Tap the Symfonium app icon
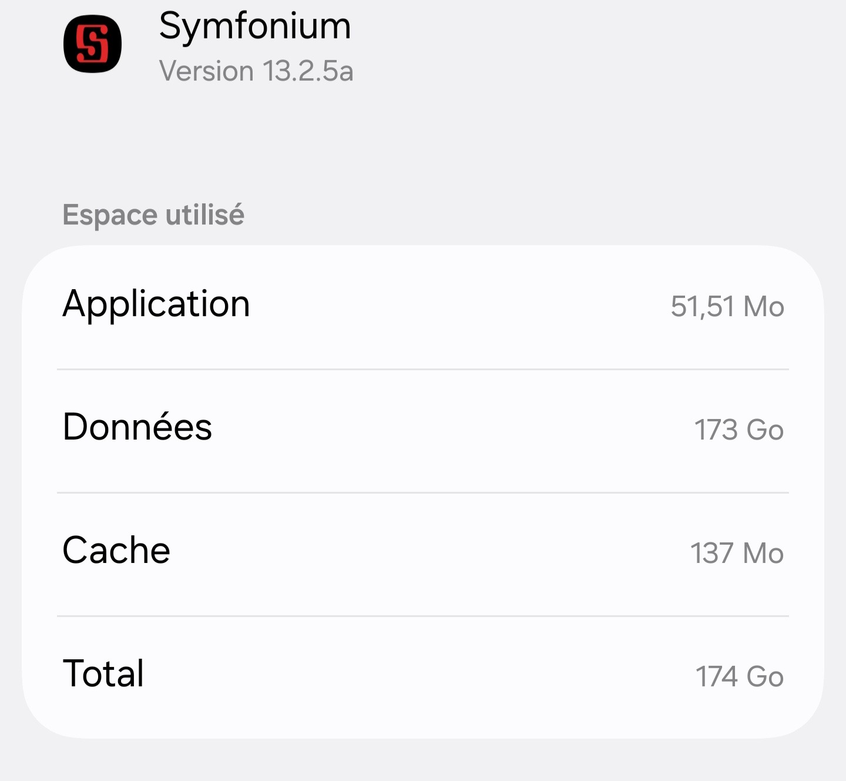 click(x=92, y=44)
